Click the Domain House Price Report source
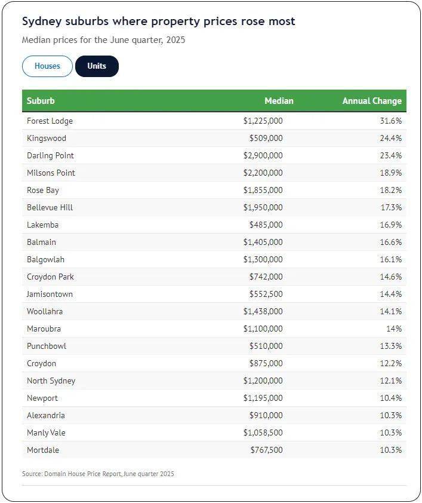Screen dimensions: 422x503 pos(98,474)
